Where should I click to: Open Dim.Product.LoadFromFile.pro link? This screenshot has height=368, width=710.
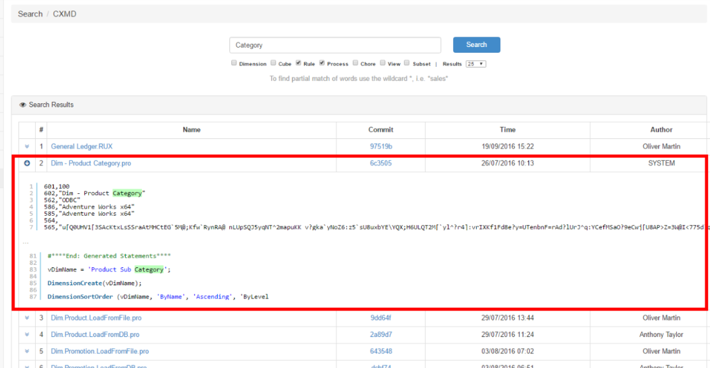[x=96, y=318]
